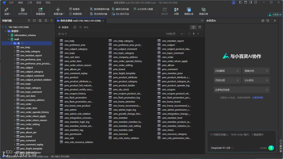The image size is (283, 159).
Task: Click 从文件导入数据 import tool
Action: (143, 9)
